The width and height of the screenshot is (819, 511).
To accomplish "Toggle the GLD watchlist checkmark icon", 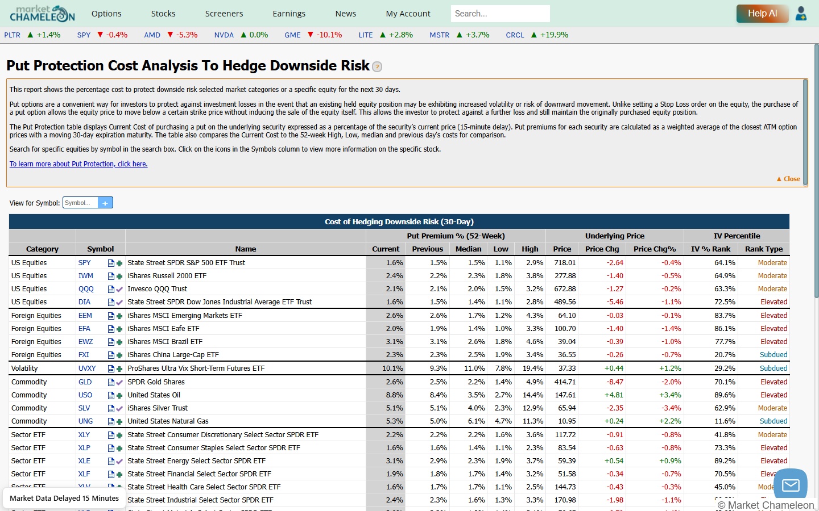I will (x=119, y=383).
